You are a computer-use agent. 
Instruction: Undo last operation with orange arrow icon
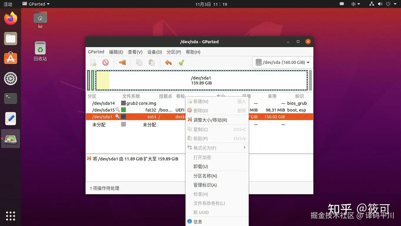(x=168, y=62)
